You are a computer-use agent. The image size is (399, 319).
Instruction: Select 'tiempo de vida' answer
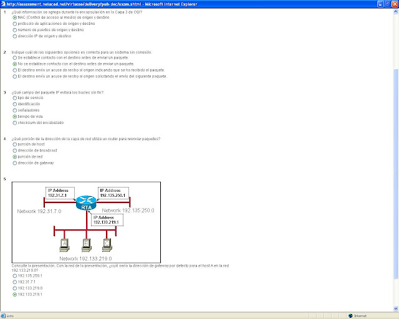pyautogui.click(x=15, y=117)
